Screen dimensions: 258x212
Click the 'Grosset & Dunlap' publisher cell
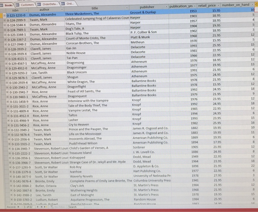[149, 12]
